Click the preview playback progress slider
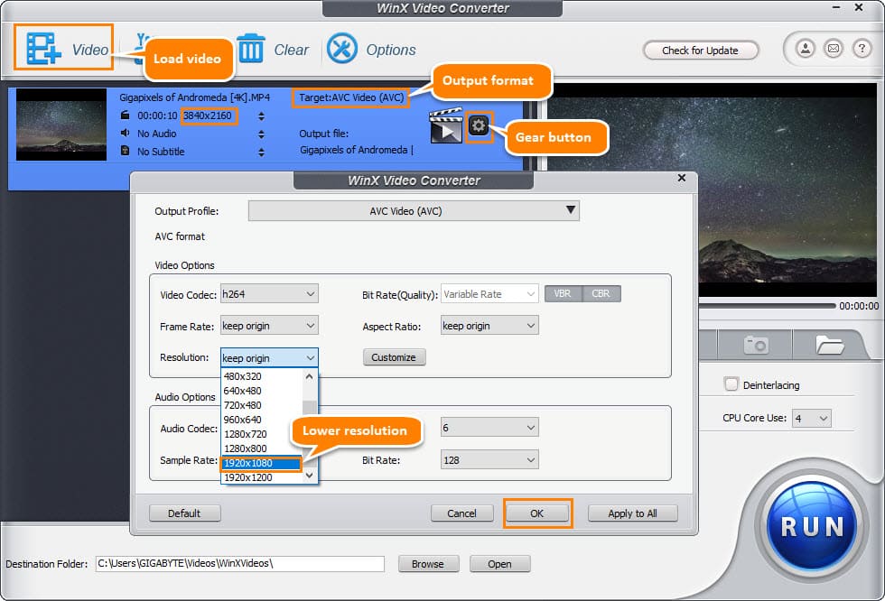The image size is (885, 601). 767,306
